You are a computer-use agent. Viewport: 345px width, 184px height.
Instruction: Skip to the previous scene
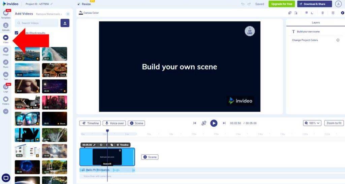point(195,123)
